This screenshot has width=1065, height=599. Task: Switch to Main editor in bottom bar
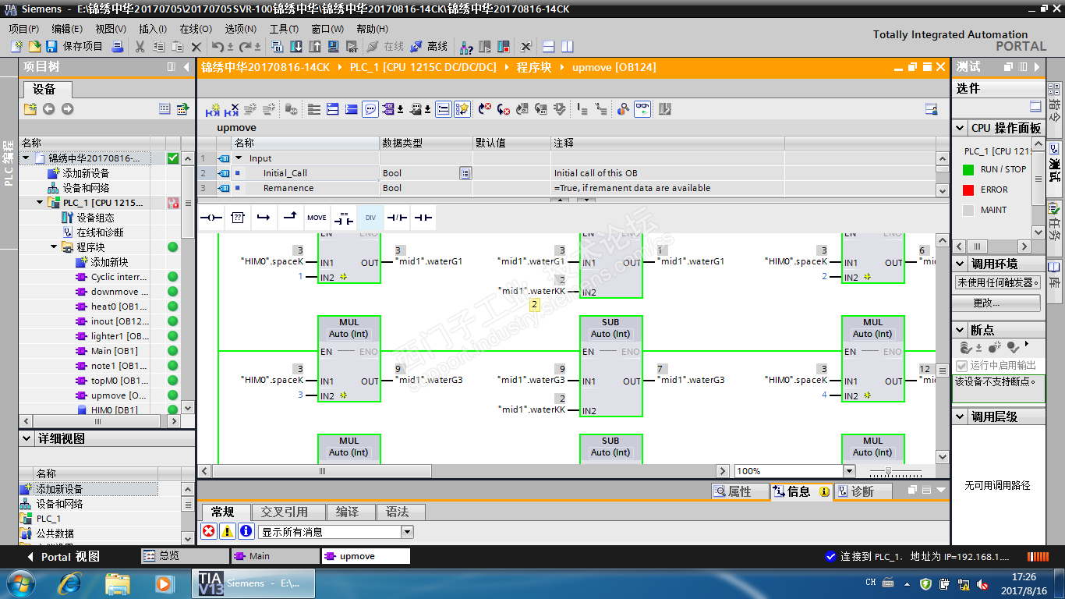tap(275, 556)
